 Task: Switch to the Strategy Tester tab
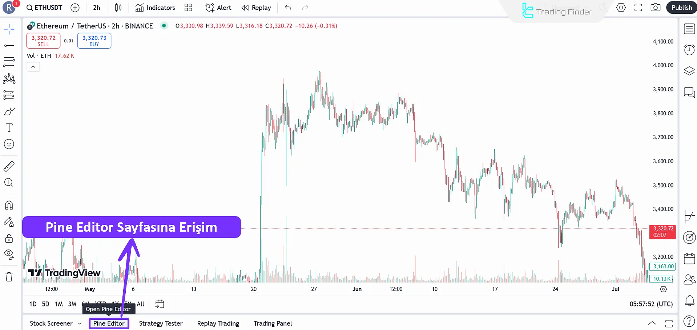(x=160, y=323)
